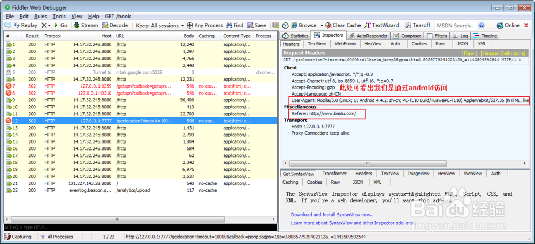Screen dimensions: 535x244
Task: Open the Browse dropdown arrow
Action: pos(322,26)
